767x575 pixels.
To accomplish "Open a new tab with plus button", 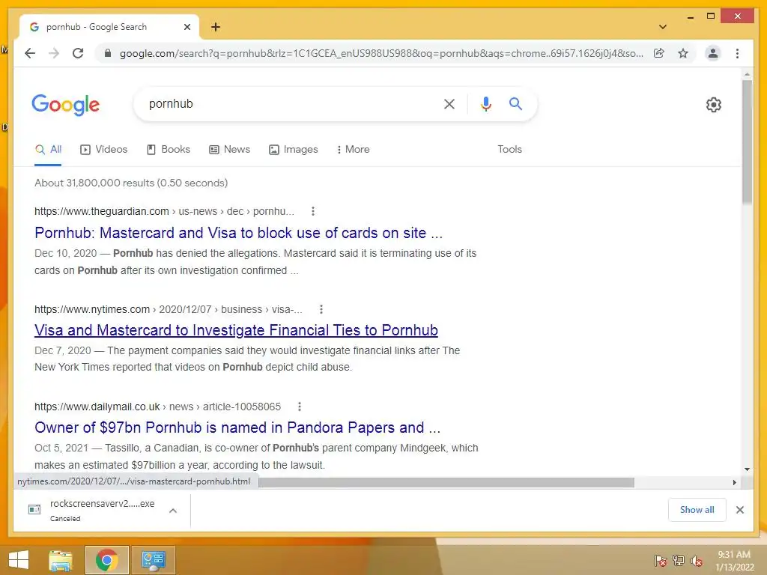I will [x=216, y=27].
